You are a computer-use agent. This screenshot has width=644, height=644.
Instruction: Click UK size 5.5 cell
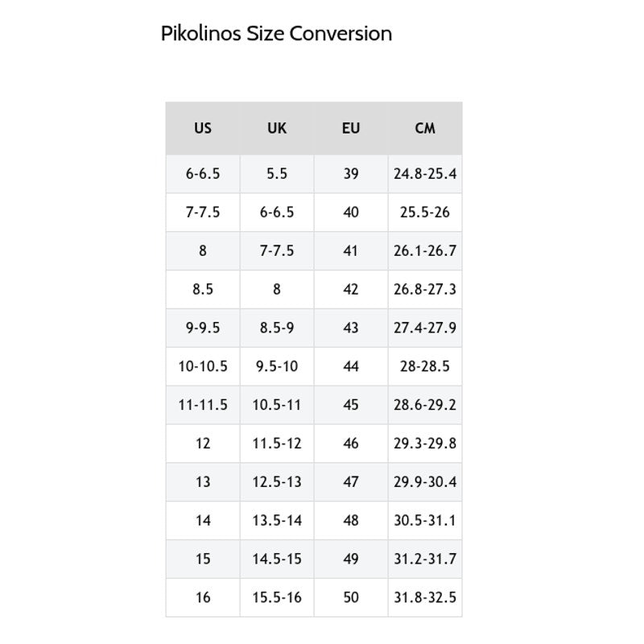coord(277,174)
